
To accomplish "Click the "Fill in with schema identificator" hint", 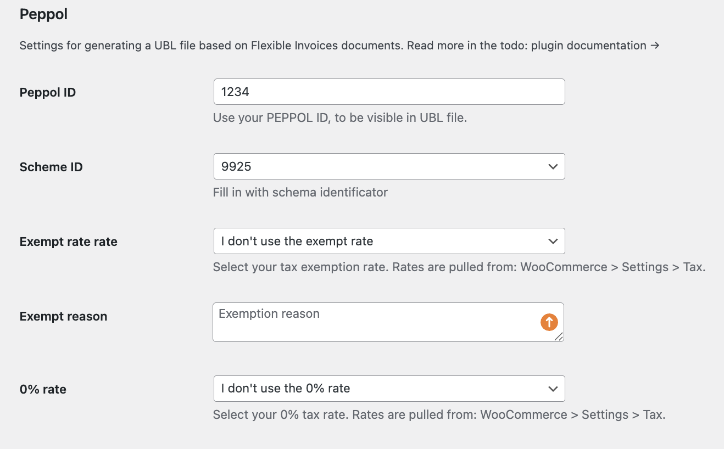I will click(x=300, y=192).
